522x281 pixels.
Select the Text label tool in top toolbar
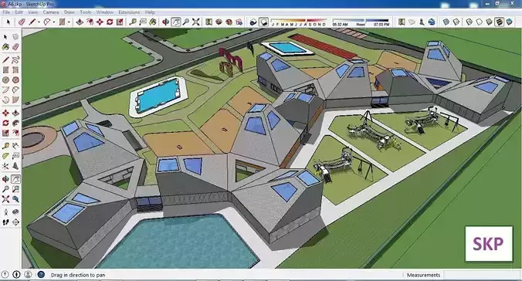[x=143, y=22]
